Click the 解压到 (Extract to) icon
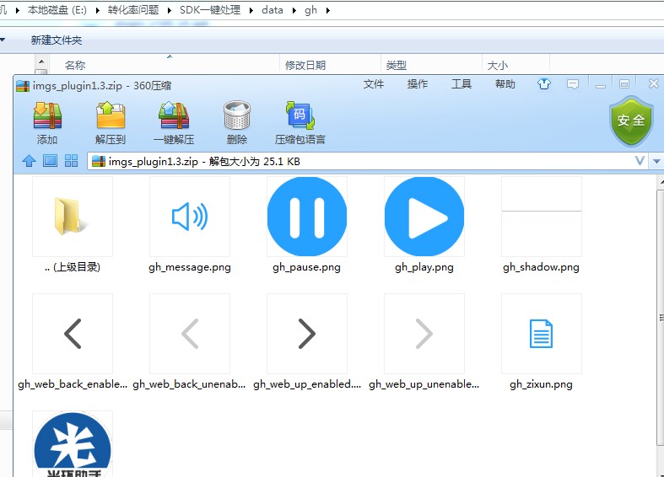664x477 pixels. click(111, 115)
